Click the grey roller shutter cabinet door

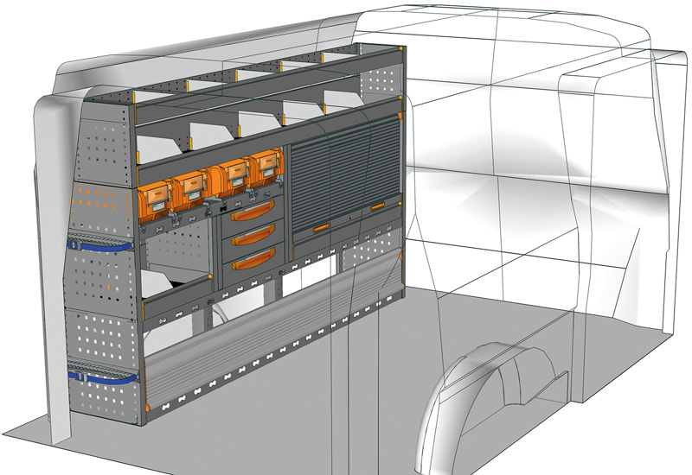click(342, 177)
